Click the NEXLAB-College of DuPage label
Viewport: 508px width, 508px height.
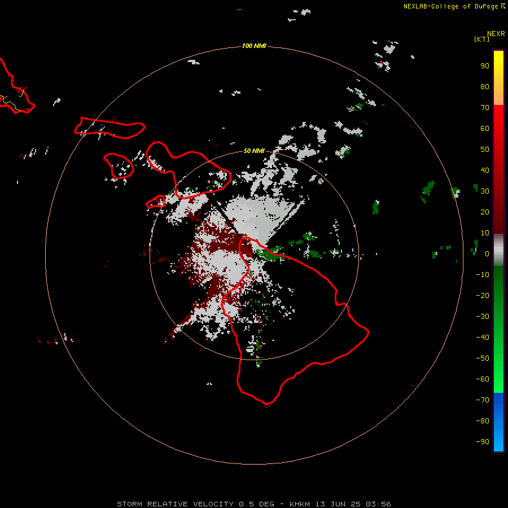pos(451,6)
